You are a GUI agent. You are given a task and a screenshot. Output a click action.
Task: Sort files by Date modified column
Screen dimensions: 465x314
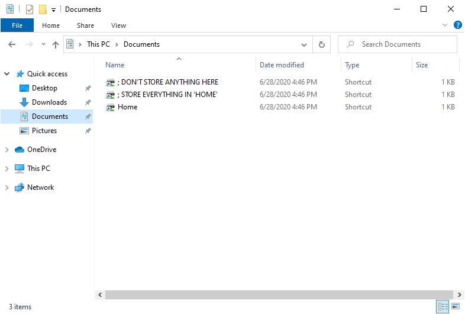282,65
